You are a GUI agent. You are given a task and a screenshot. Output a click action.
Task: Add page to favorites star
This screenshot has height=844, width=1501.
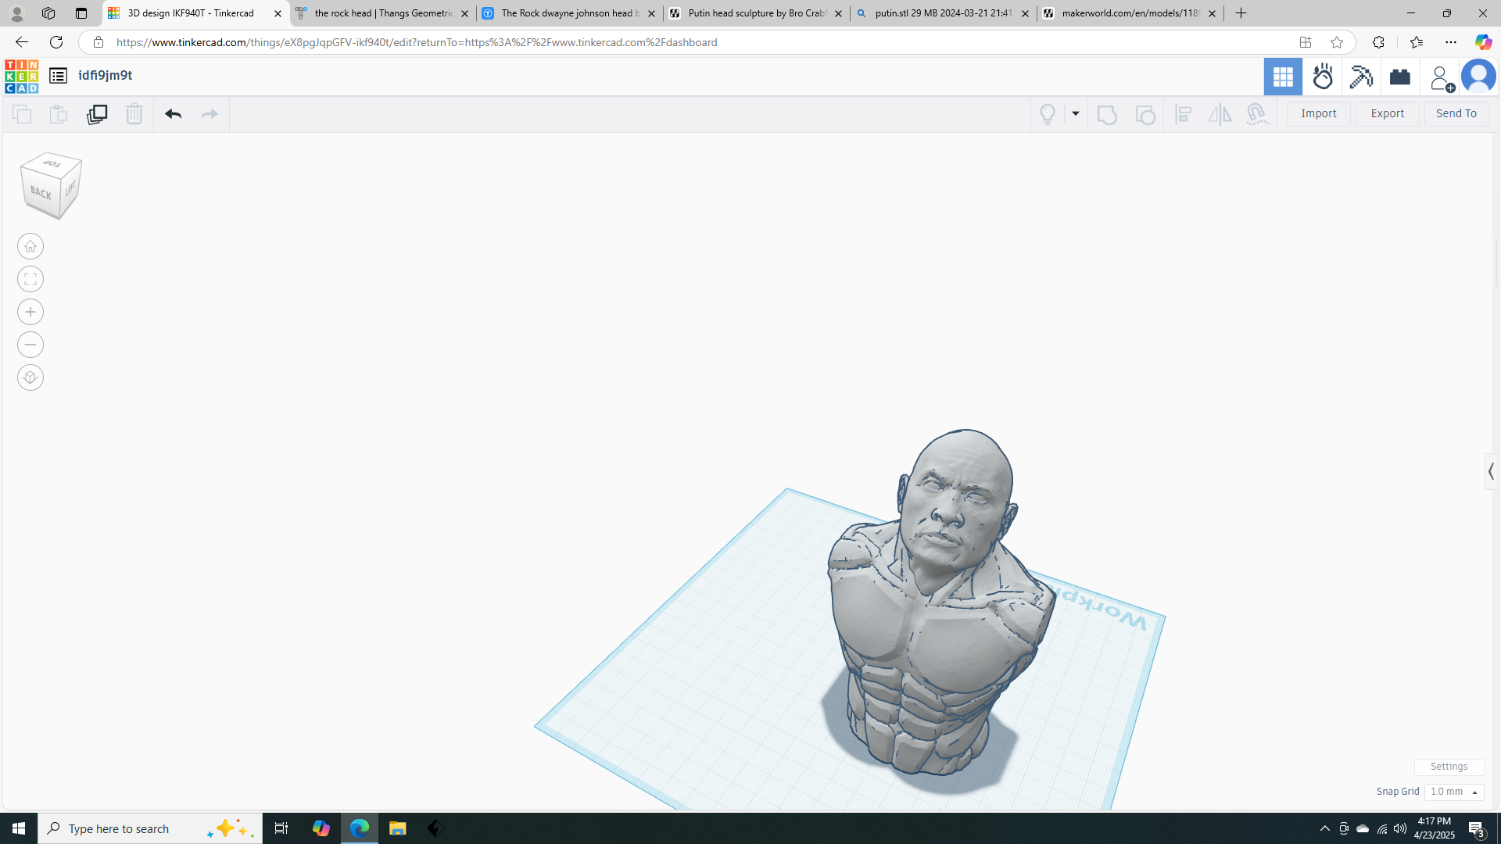(x=1337, y=42)
